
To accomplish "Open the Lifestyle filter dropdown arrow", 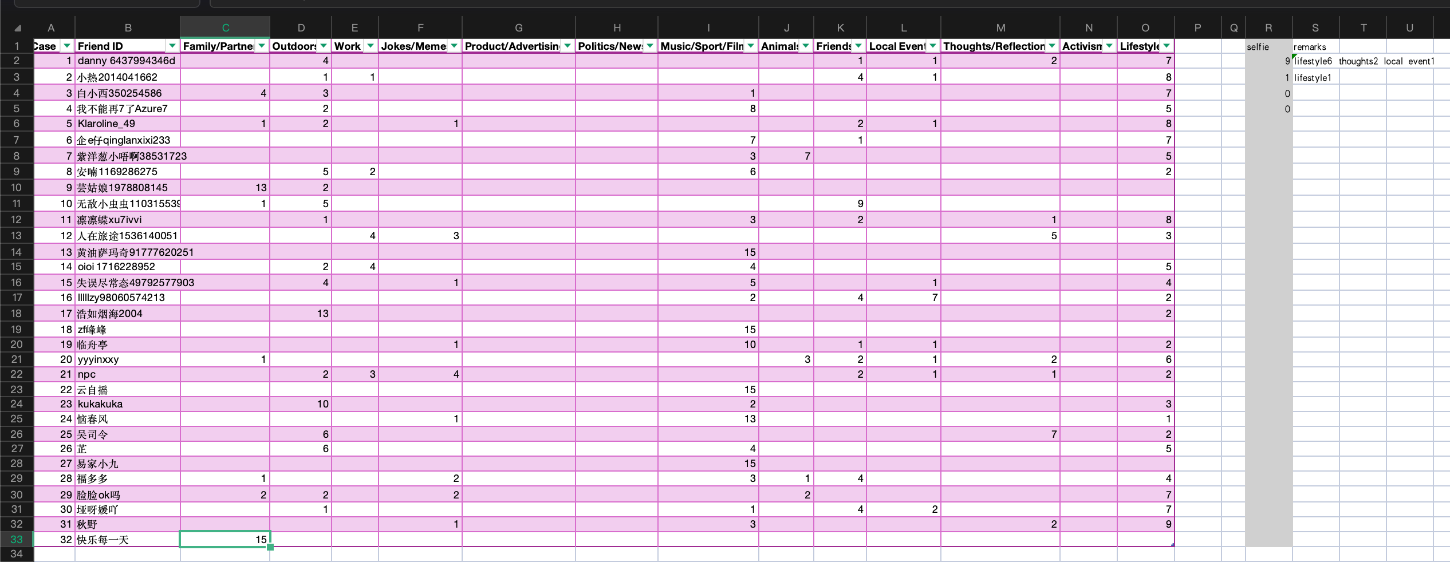I will point(1167,46).
